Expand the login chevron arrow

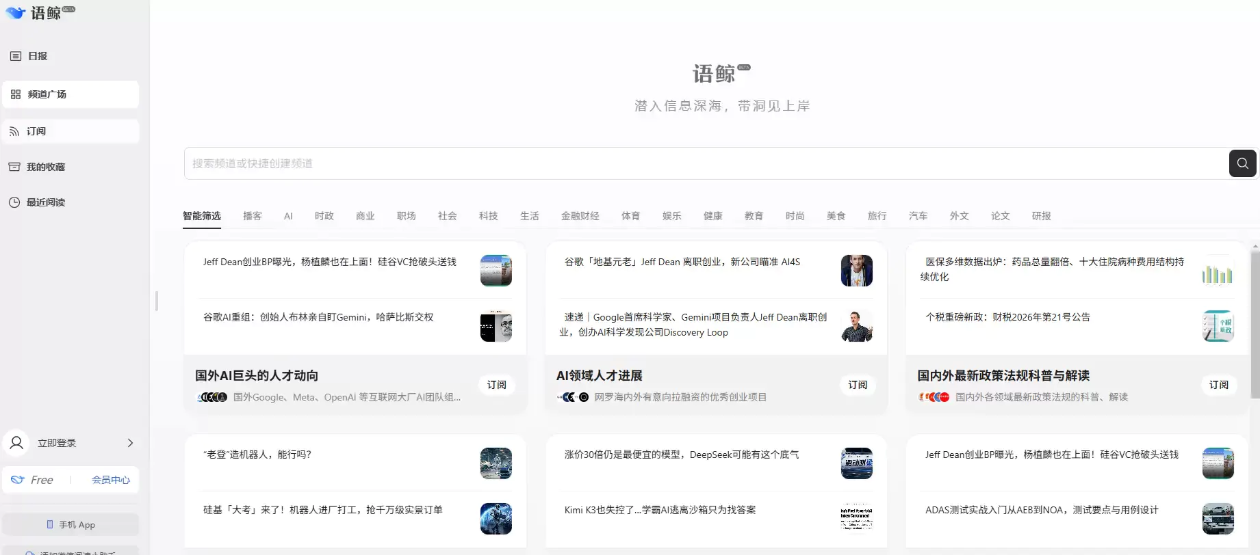point(130,443)
